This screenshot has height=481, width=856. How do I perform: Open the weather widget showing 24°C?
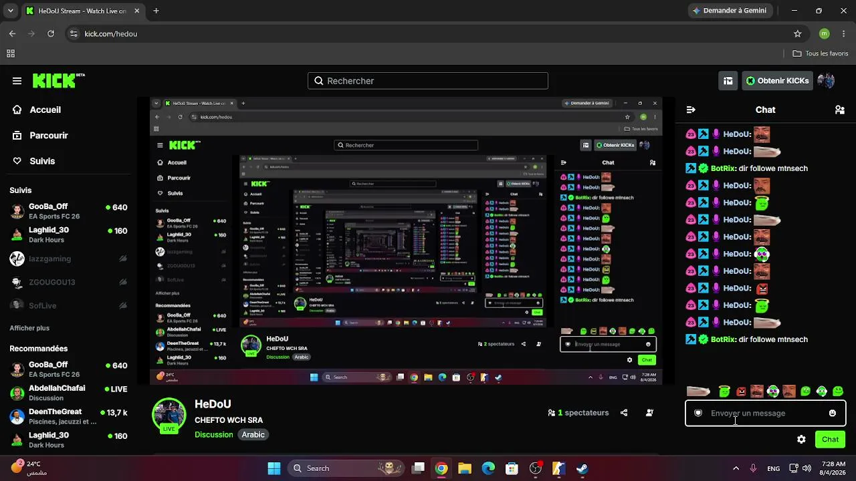pos(30,468)
